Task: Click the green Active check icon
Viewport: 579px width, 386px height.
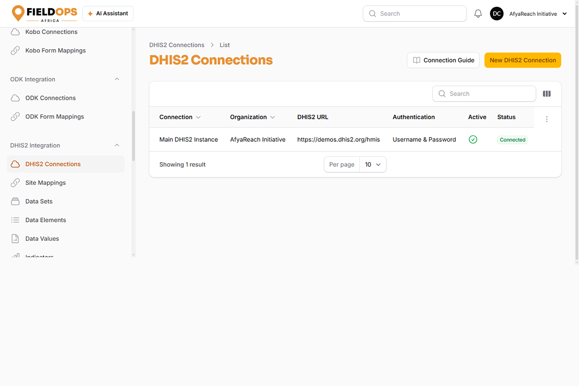Action: pos(473,139)
